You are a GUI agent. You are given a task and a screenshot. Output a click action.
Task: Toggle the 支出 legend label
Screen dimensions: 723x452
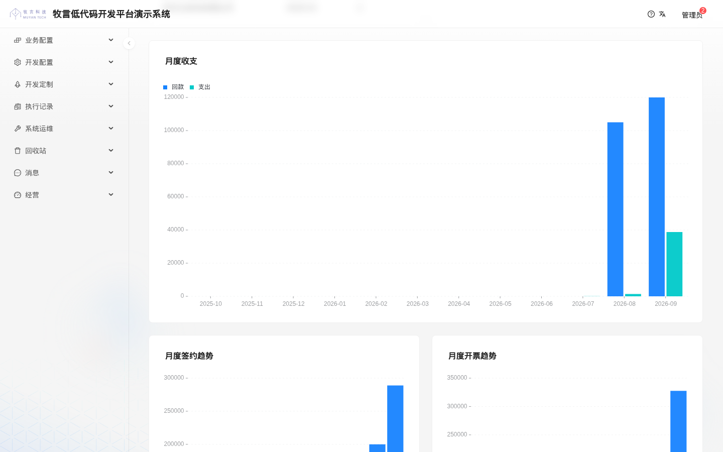204,87
